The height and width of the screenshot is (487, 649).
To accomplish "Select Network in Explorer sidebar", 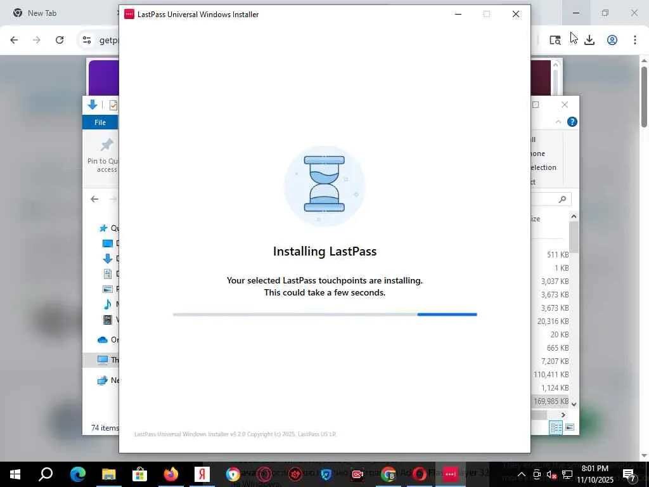I will click(108, 380).
